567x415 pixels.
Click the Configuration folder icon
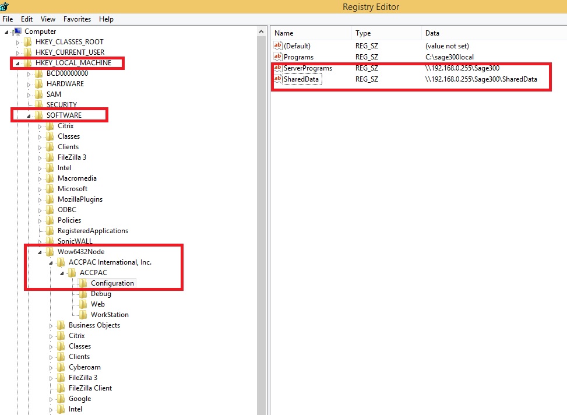pos(83,283)
